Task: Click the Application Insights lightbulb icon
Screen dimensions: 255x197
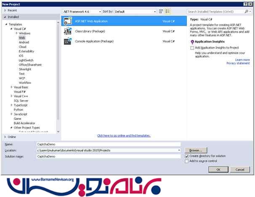Action: click(x=192, y=42)
